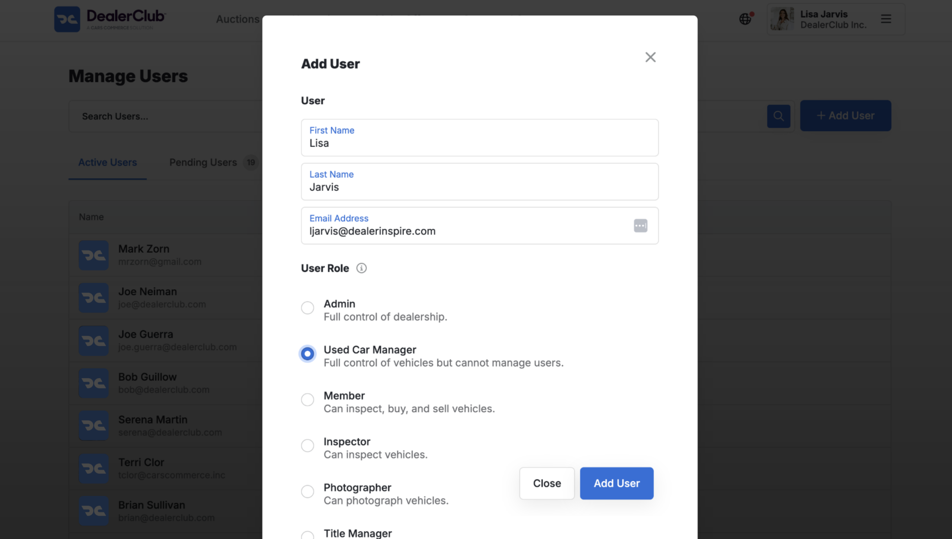Click the tclor@carscommerce.inc email text

172,475
